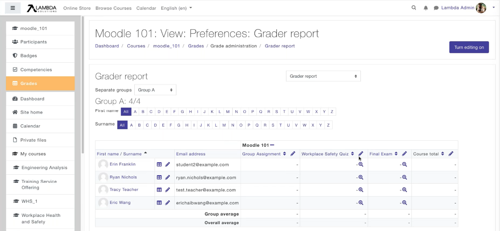Collapse the Moodle 101 category minus icon

tap(272, 145)
